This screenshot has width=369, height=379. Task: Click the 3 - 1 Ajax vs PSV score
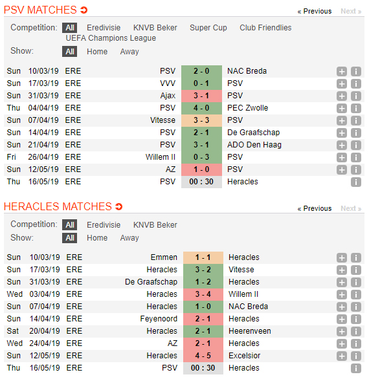201,96
